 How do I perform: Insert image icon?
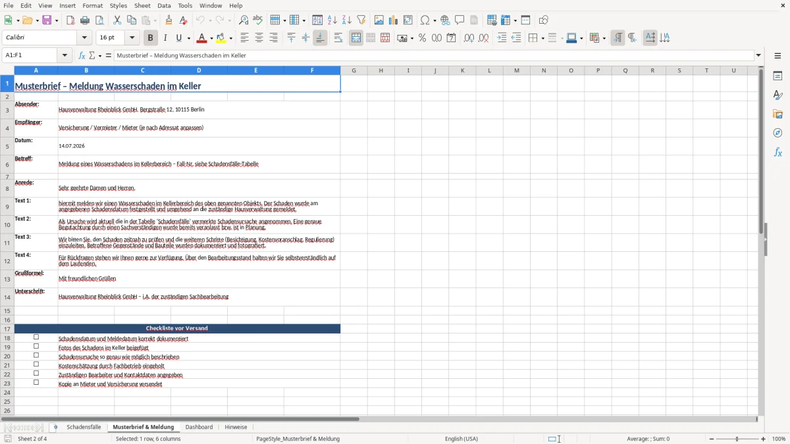[379, 20]
